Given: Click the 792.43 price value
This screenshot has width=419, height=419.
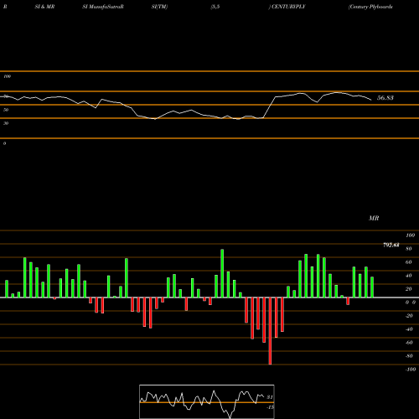Looking at the screenshot, I should coord(391,245).
